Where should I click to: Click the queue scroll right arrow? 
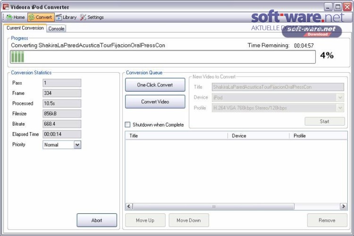(344, 206)
